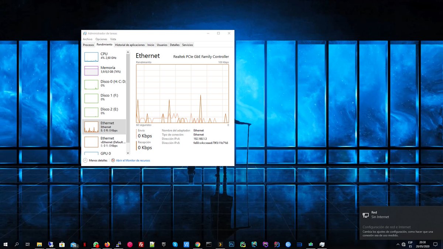Open the command prompt taskbar icon
443x249 pixels.
(x=209, y=244)
